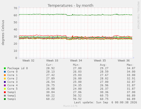The width and height of the screenshot is (141, 109).
Task: Click the red temp1 current value 30.04
Action: click(x=50, y=92)
